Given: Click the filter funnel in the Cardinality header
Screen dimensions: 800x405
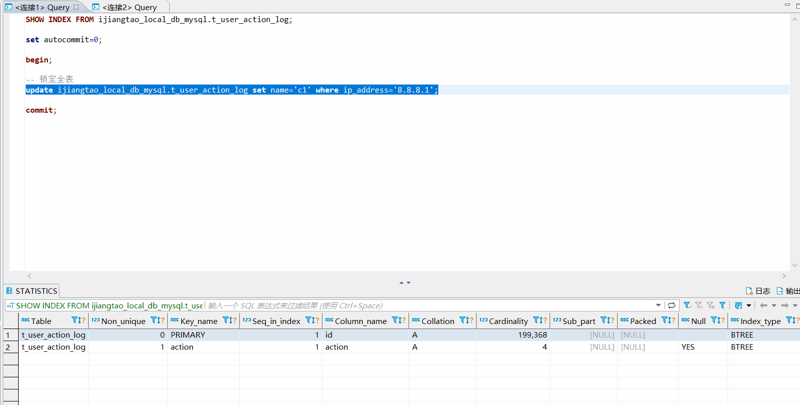Looking at the screenshot, I should (x=537, y=320).
